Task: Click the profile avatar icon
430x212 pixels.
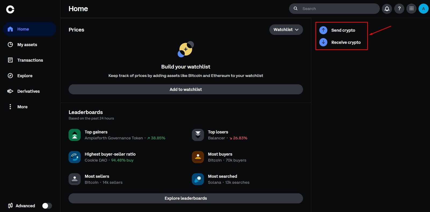Action: [423, 9]
